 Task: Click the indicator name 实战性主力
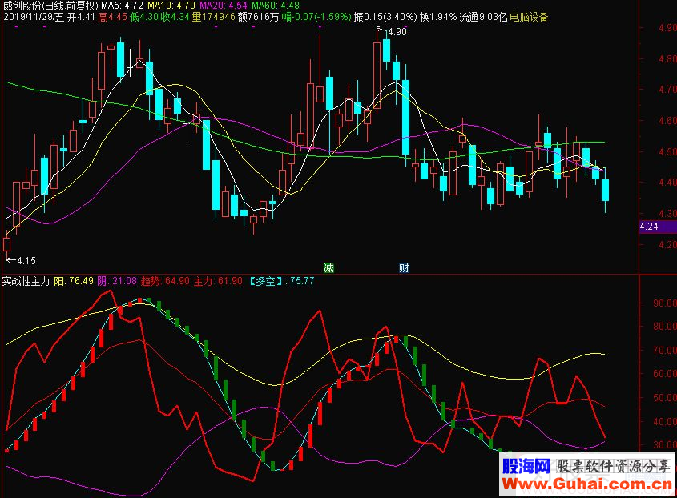[x=26, y=281]
